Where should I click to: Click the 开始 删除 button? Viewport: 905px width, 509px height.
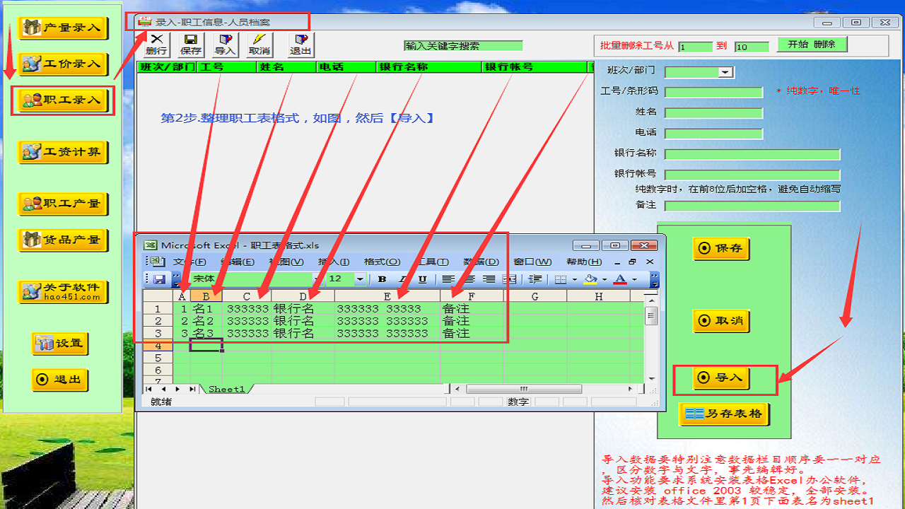(812, 45)
